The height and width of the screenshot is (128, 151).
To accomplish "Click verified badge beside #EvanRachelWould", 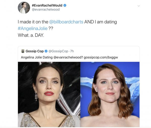I will [x=65, y=5].
